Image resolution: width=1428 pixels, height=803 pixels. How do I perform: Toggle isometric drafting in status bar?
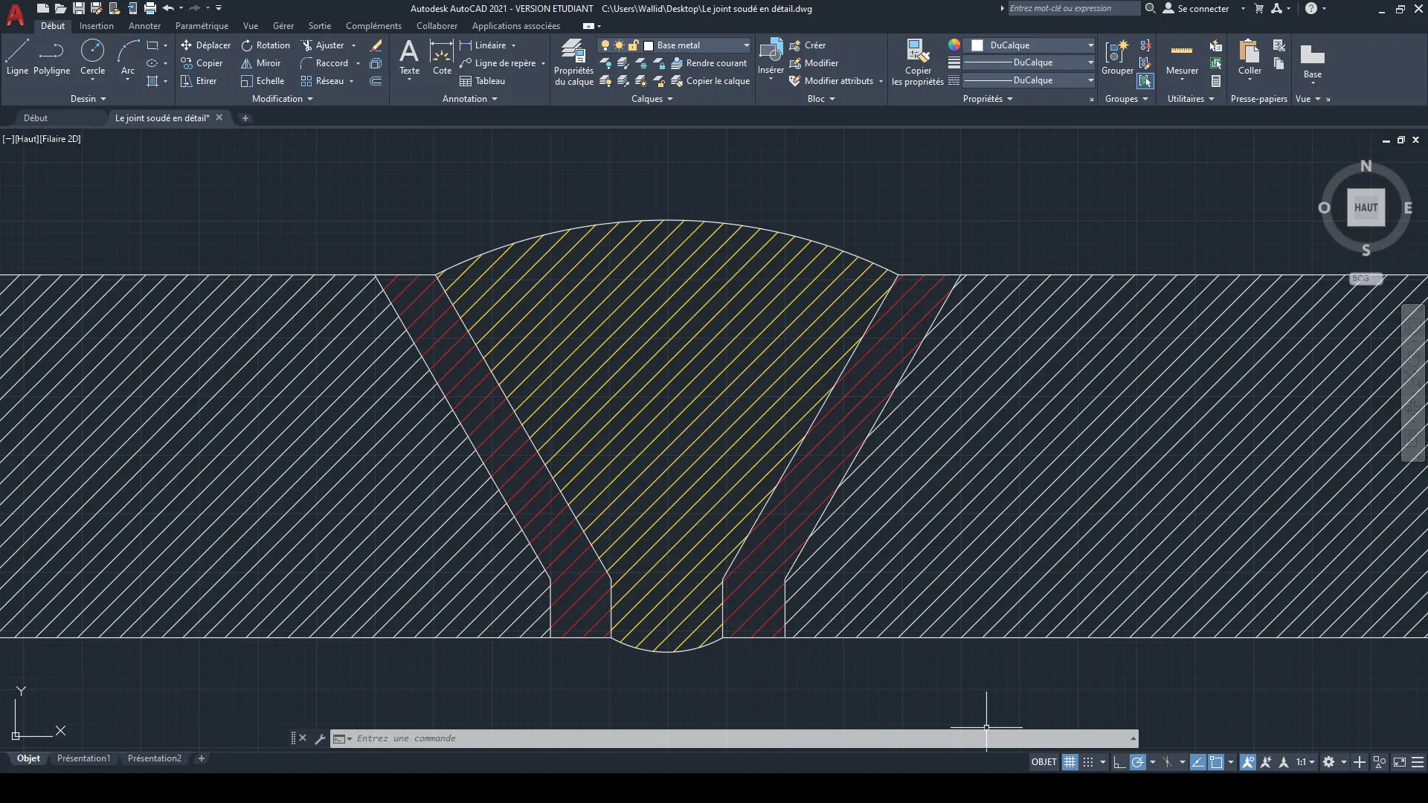1168,762
